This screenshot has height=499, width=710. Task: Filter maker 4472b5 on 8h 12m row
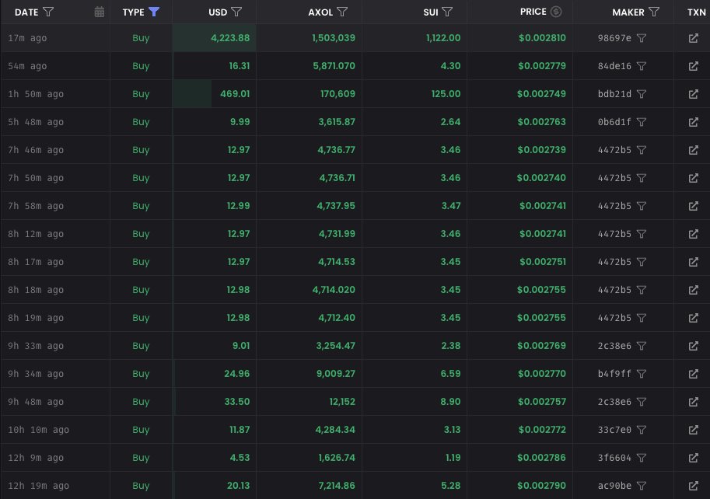pyautogui.click(x=641, y=234)
